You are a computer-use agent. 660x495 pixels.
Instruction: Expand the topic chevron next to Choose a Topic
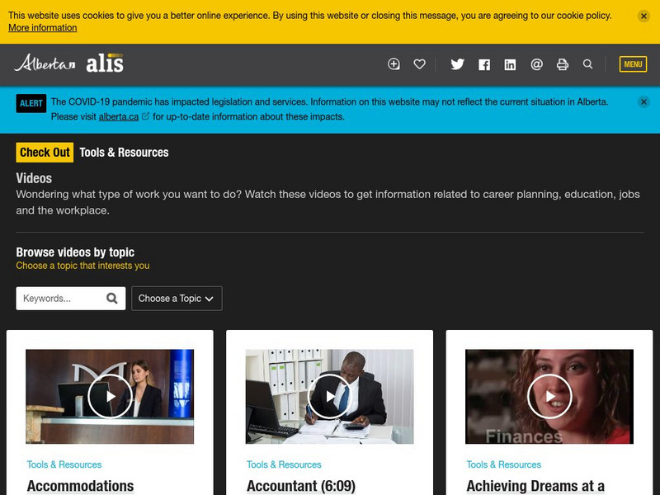pos(211,299)
